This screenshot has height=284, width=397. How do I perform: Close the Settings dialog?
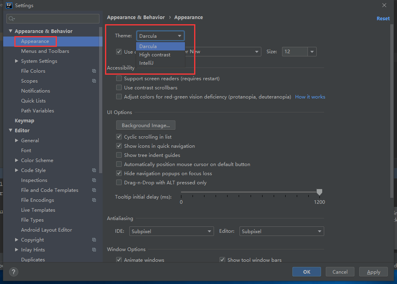tap(384, 5)
